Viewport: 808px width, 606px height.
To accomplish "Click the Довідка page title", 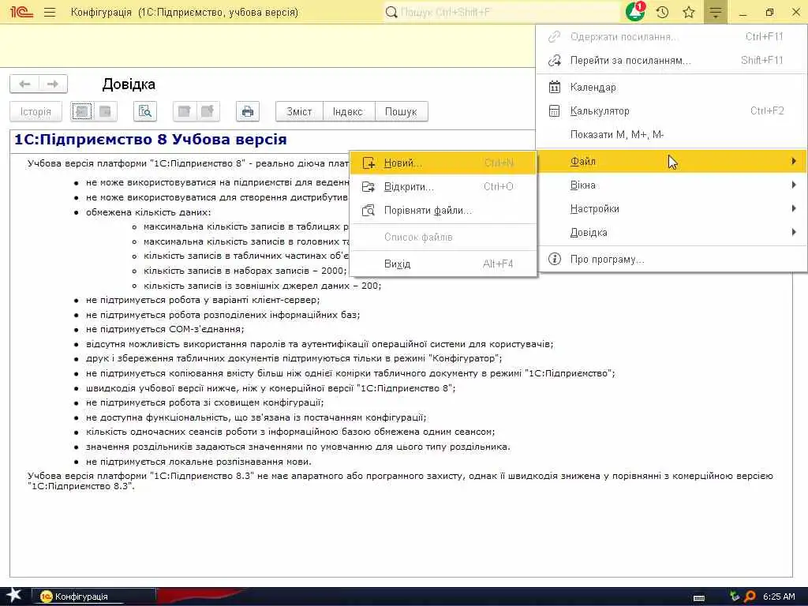I will point(129,84).
